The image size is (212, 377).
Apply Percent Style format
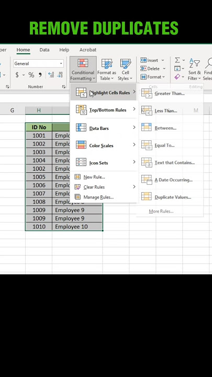[31, 75]
